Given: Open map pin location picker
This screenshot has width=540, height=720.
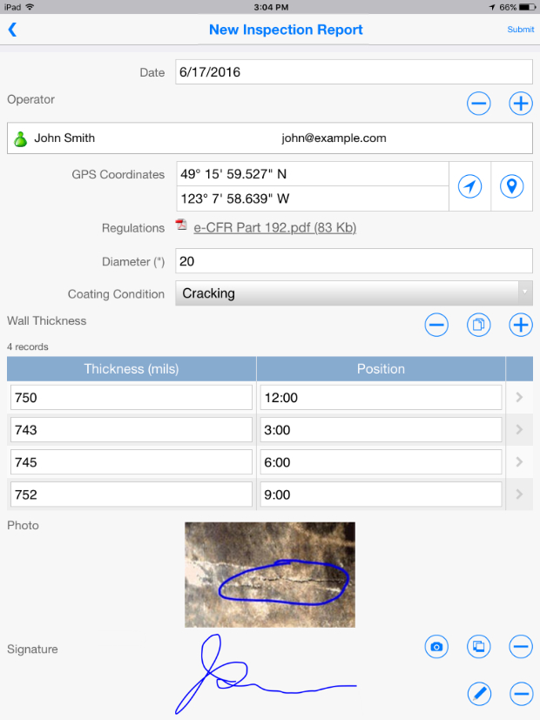Looking at the screenshot, I should (x=511, y=186).
